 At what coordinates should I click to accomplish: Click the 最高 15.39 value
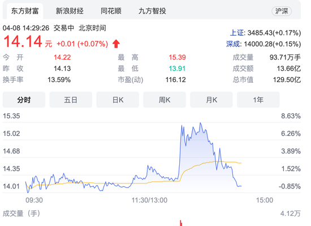[177, 57]
